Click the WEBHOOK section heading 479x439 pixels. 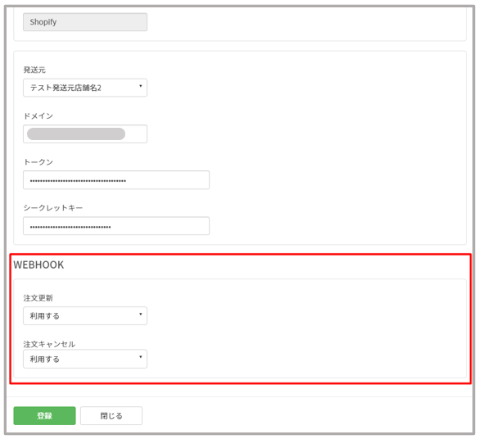pyautogui.click(x=38, y=265)
